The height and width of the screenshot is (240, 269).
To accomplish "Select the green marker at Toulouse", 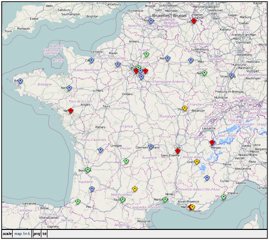I will [123, 200].
